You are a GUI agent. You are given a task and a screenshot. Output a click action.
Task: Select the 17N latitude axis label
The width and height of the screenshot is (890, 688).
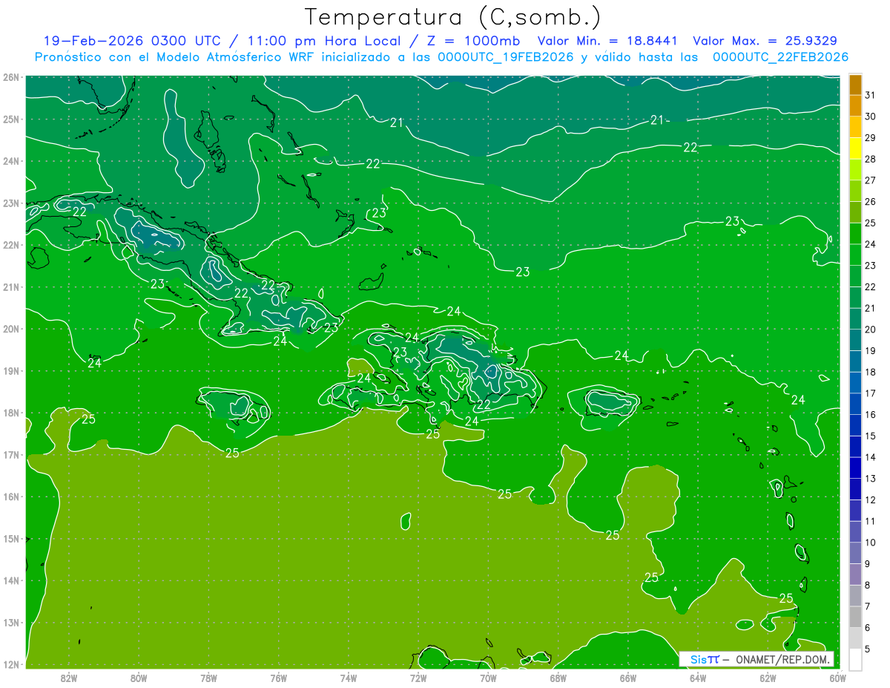[x=10, y=455]
